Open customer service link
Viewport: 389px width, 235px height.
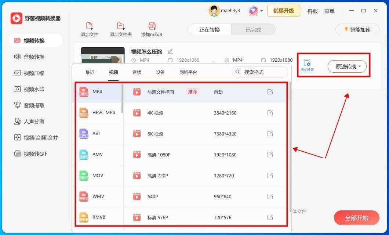tap(312, 11)
